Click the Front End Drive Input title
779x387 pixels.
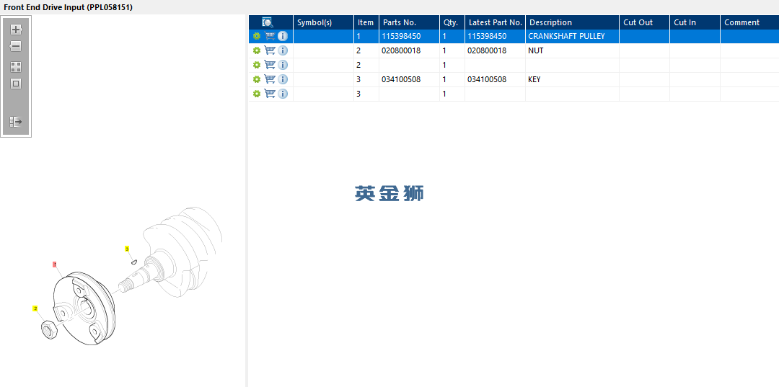68,7
